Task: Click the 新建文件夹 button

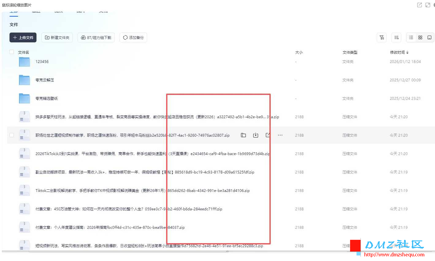Action: click(57, 37)
